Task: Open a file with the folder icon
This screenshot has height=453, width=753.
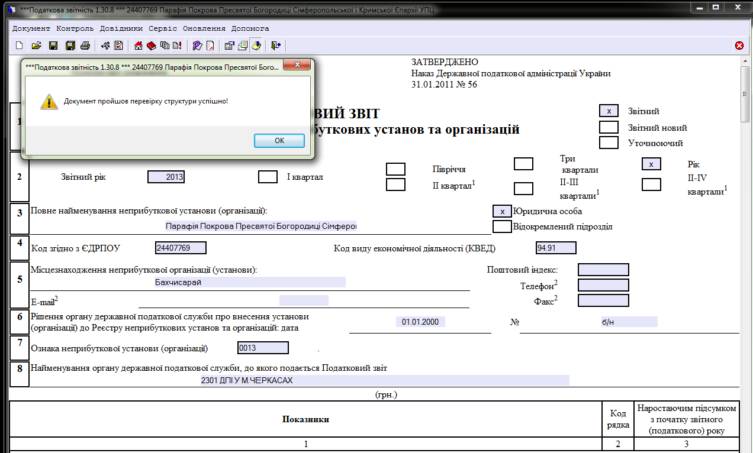Action: 36,46
